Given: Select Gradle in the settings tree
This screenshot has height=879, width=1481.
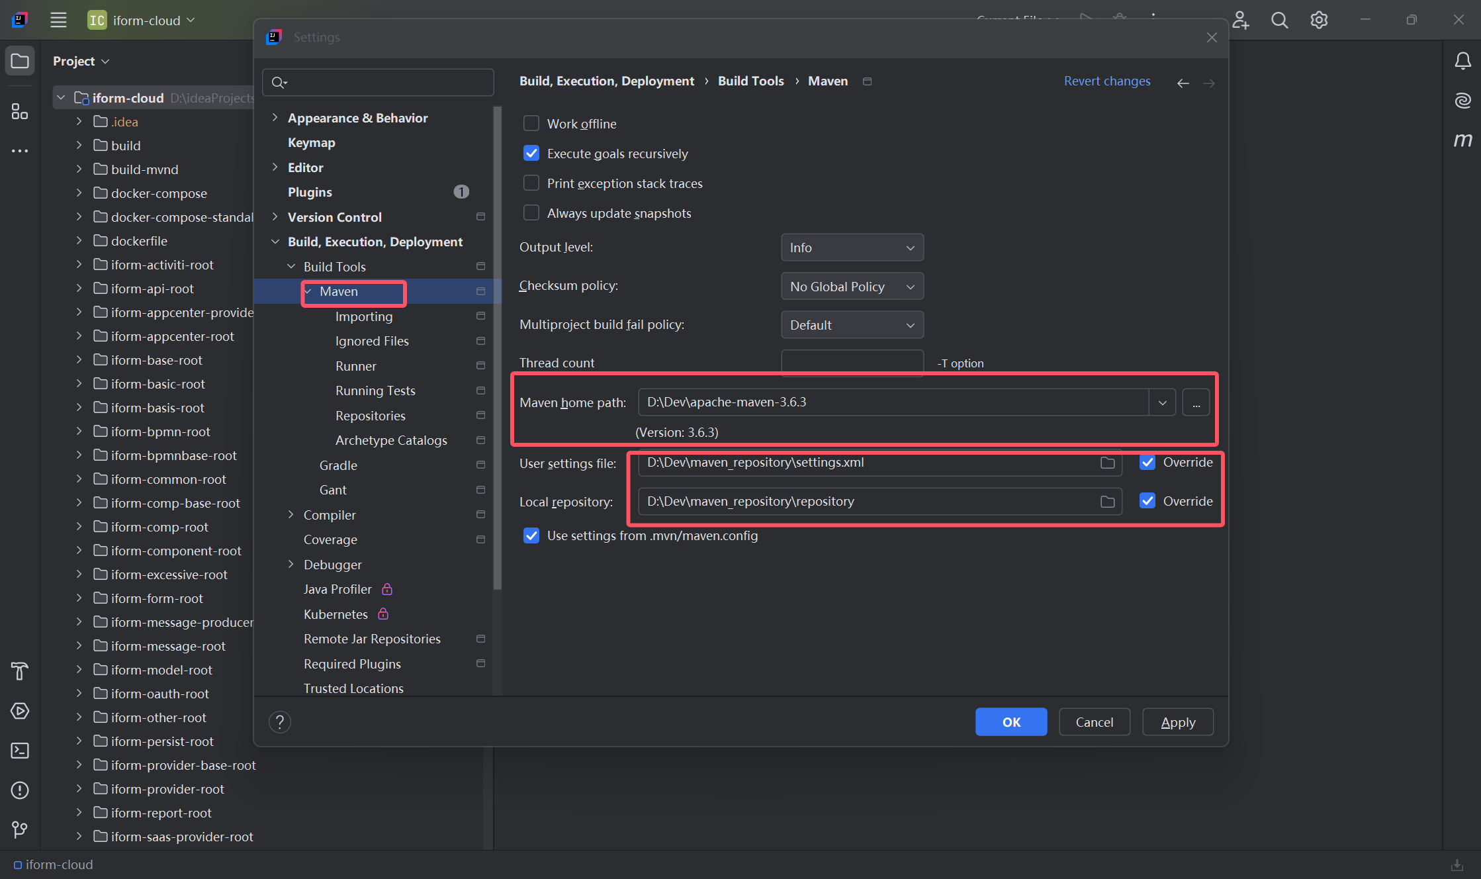Looking at the screenshot, I should coord(338,465).
